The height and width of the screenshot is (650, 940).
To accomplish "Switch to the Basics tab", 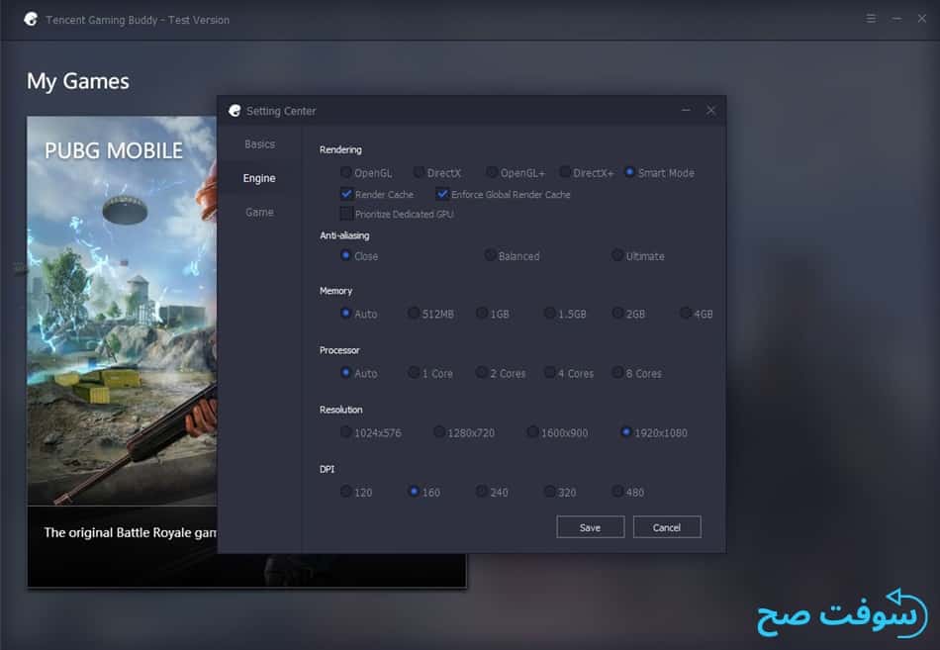I will [259, 144].
